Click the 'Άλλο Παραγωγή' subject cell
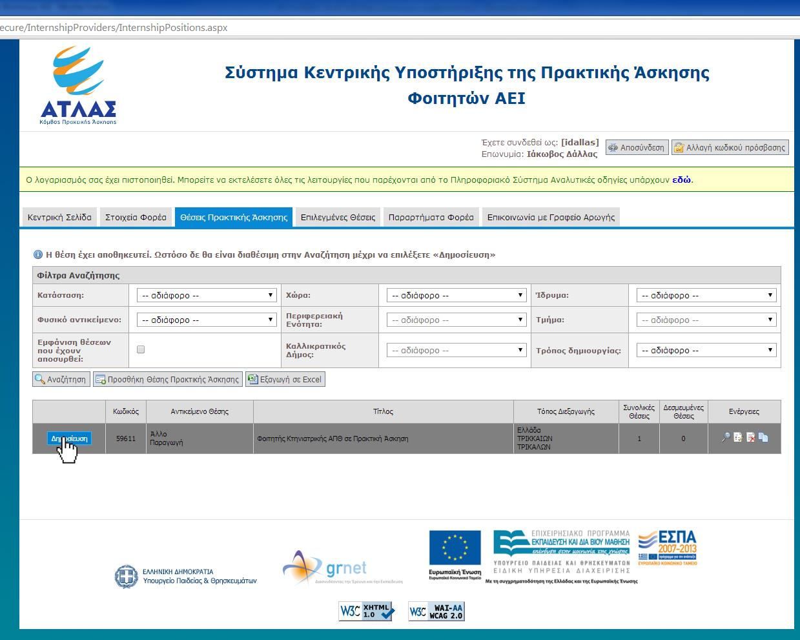The image size is (800, 640). pos(200,439)
